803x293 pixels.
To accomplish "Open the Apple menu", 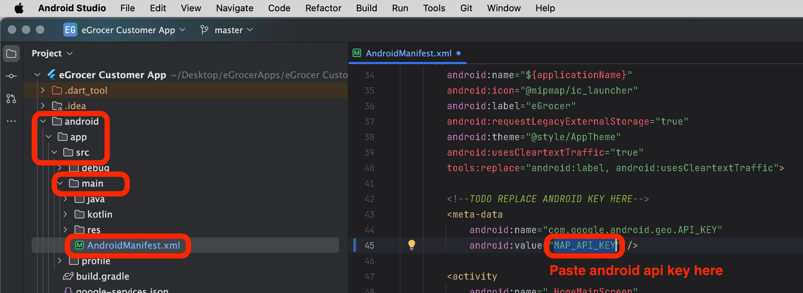I will [x=19, y=8].
